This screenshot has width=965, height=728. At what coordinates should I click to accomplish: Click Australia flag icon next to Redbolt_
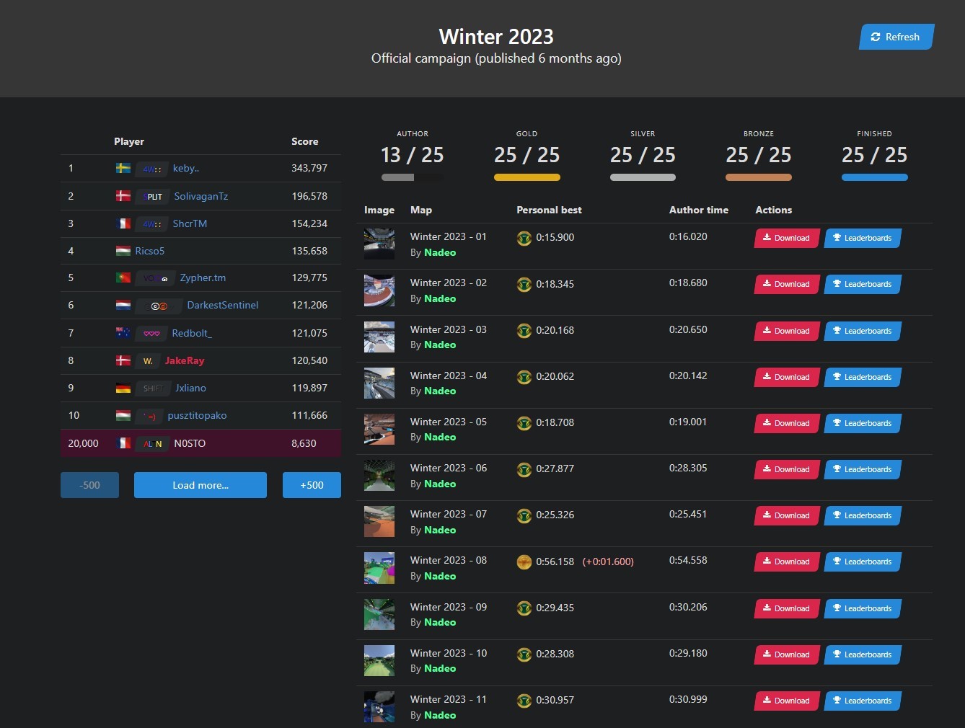pos(123,333)
